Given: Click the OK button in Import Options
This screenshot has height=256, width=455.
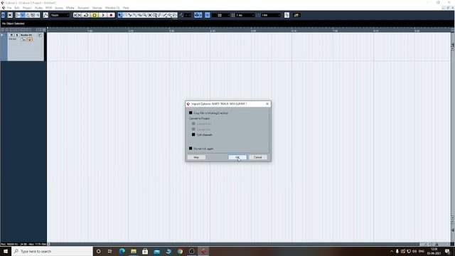Looking at the screenshot, I should [x=237, y=157].
